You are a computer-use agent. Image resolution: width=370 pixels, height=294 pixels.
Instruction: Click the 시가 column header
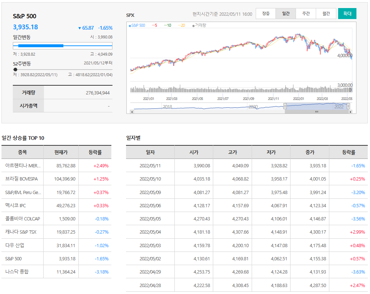pyautogui.click(x=194, y=152)
